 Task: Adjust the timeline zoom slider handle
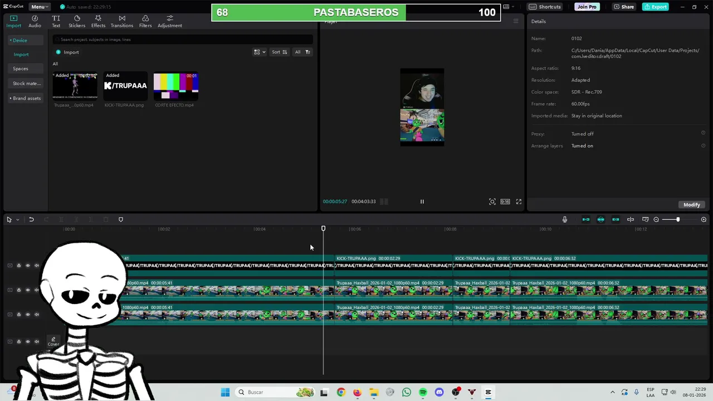(x=678, y=219)
